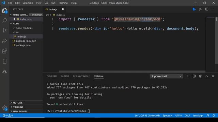Change end of line sequence CRLF
Image resolution: width=218 pixels, height=122 pixels.
(x=187, y=116)
